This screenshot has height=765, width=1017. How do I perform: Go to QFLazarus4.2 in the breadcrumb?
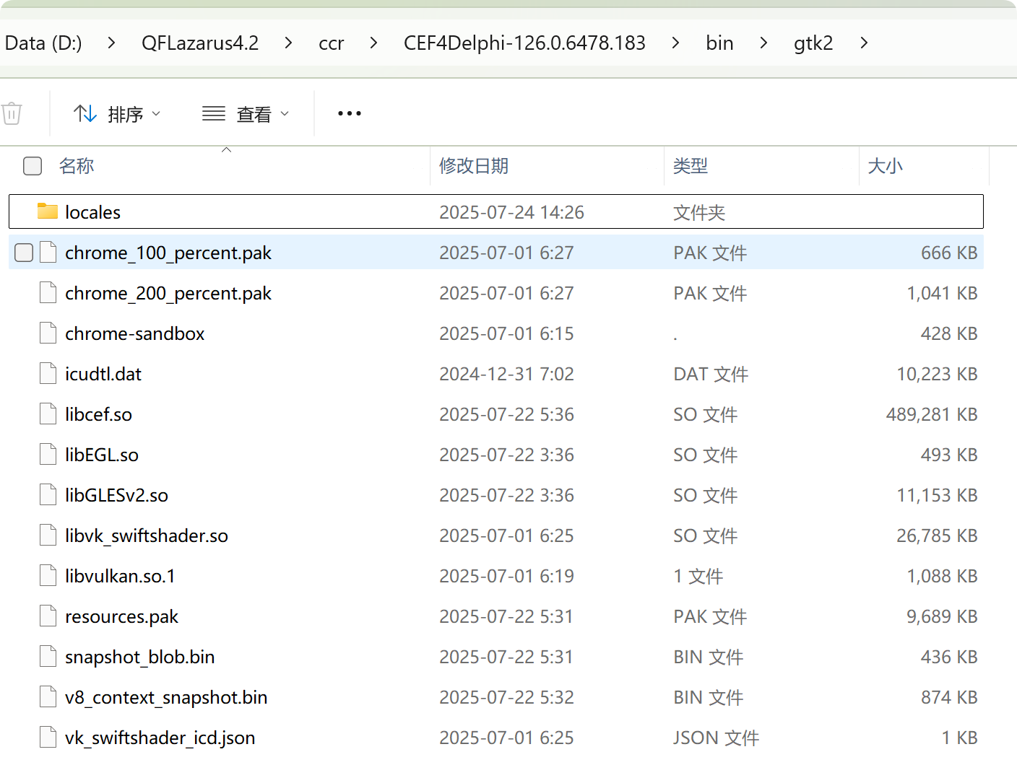point(200,43)
